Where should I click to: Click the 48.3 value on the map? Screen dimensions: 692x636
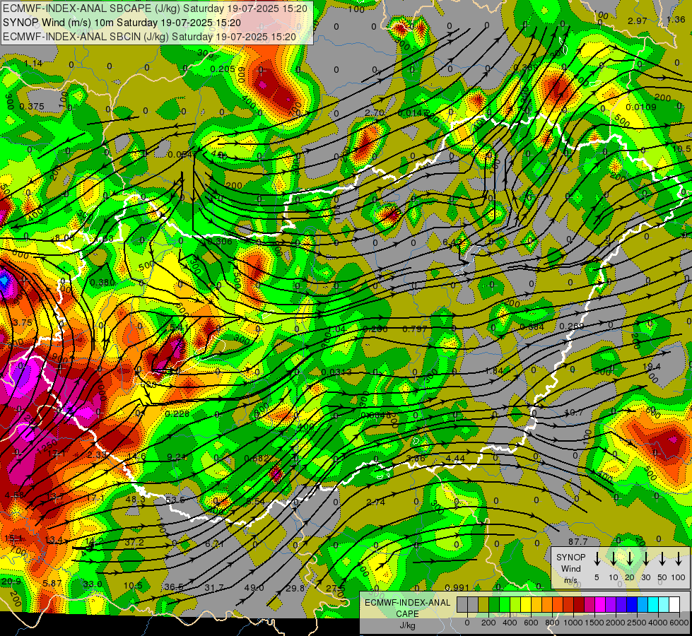tap(136, 499)
